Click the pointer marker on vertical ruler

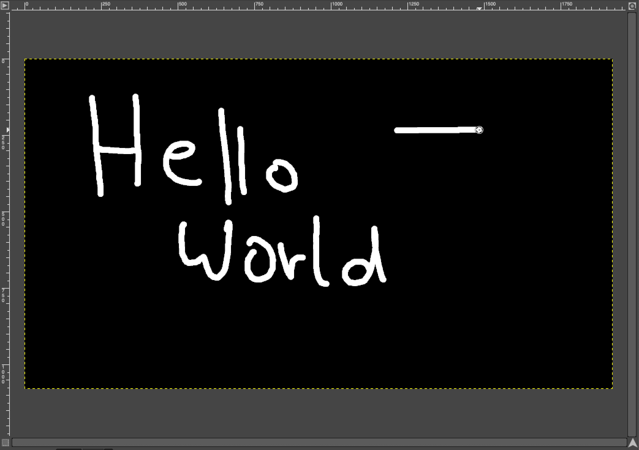(x=8, y=130)
